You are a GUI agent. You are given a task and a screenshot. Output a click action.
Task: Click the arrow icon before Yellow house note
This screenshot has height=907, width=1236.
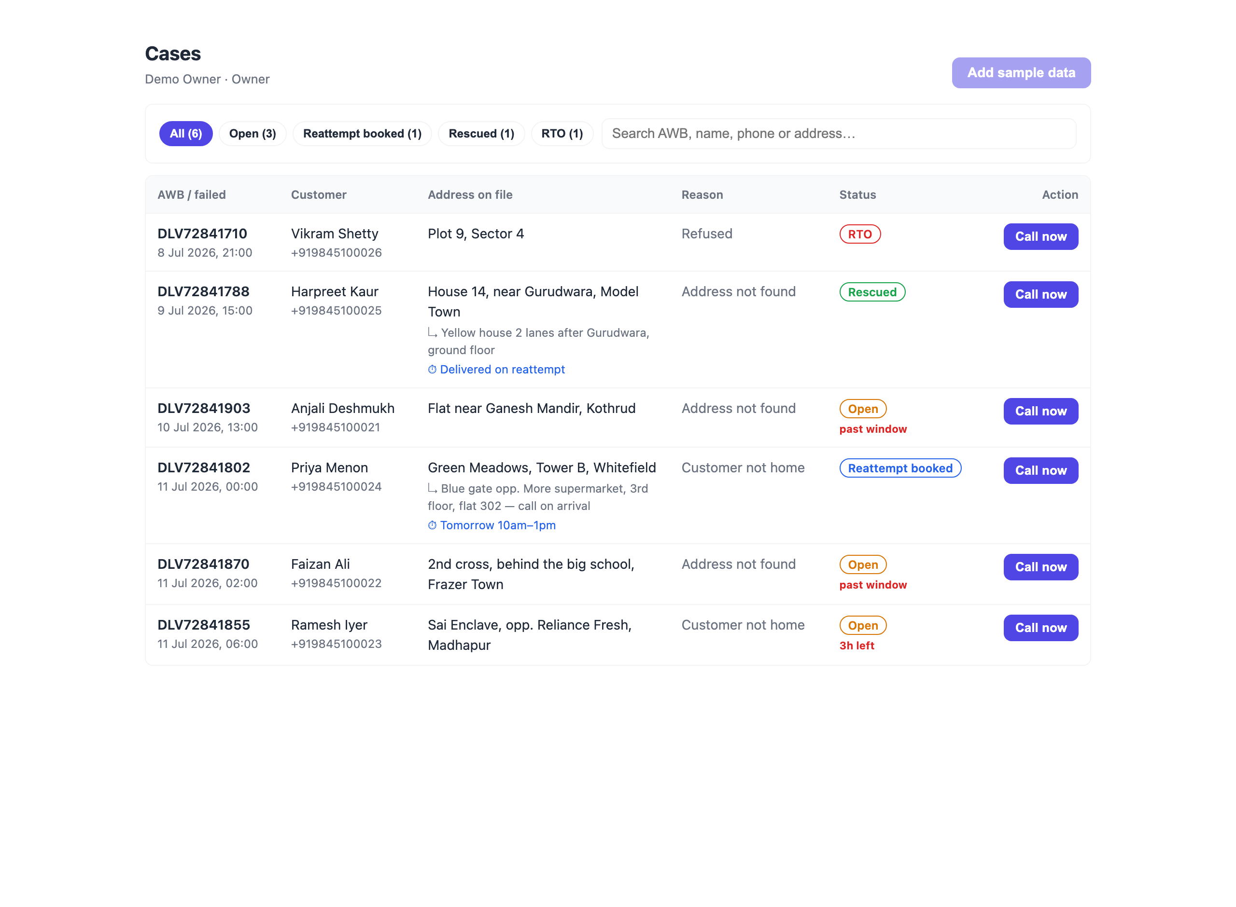pyautogui.click(x=432, y=333)
